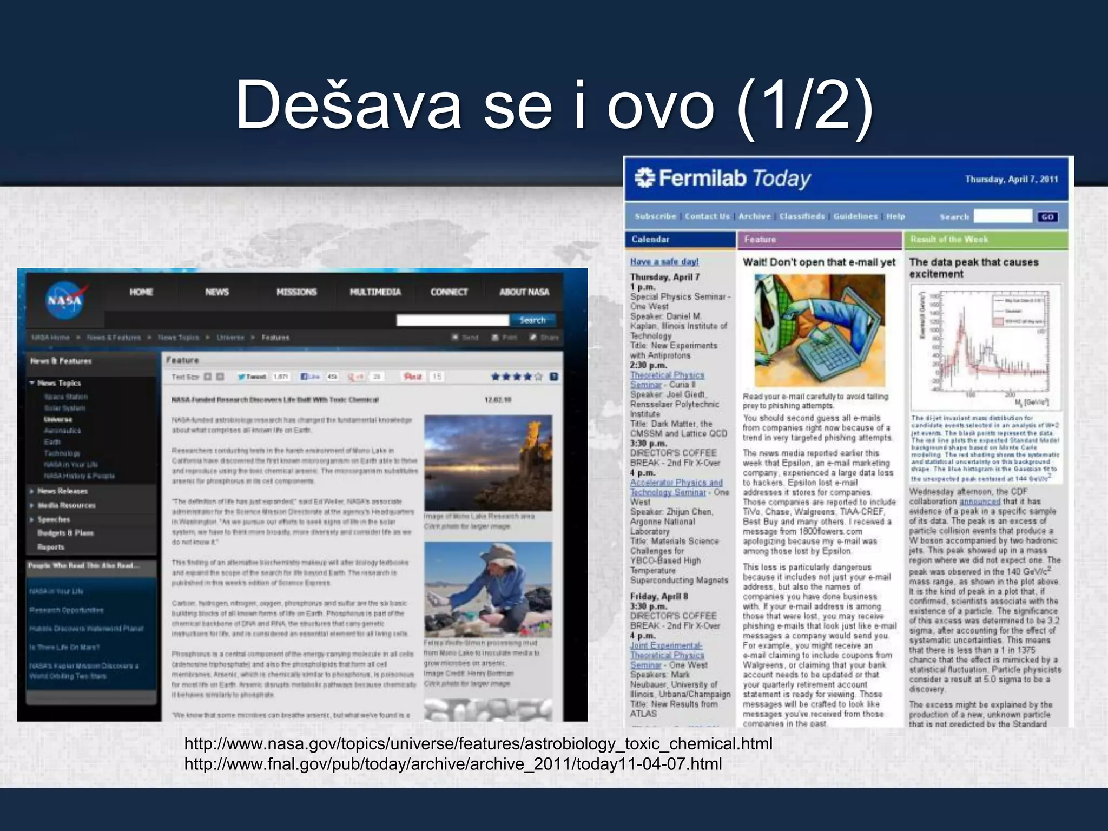This screenshot has width=1108, height=831.
Task: Click the Result of the Week header
Action: [986, 240]
